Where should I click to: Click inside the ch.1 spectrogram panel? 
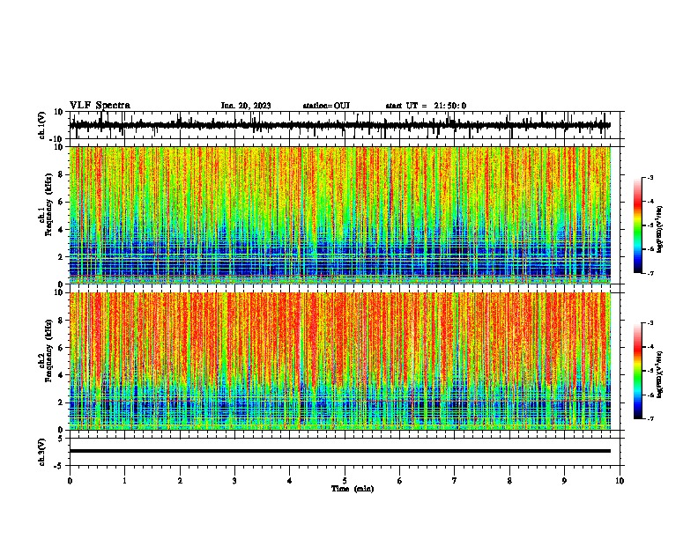click(339, 215)
